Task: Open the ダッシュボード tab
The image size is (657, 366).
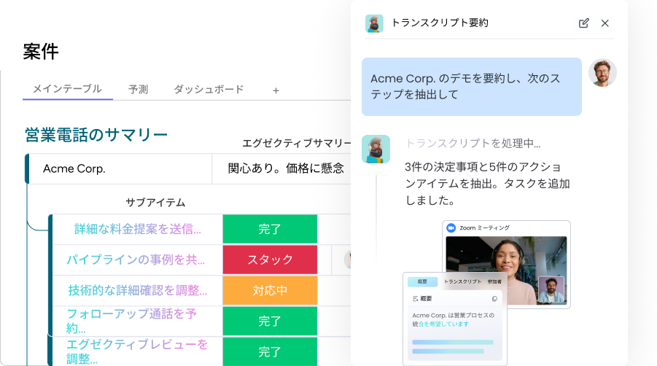Action: (x=209, y=89)
